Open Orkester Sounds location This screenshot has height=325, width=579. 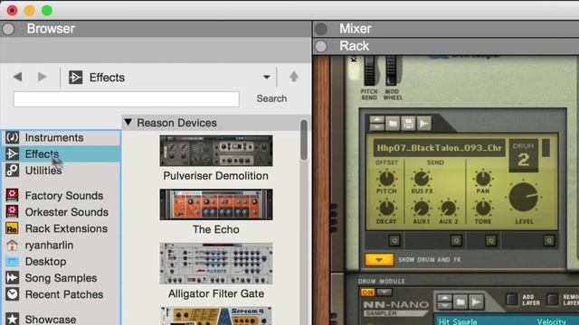click(x=61, y=212)
